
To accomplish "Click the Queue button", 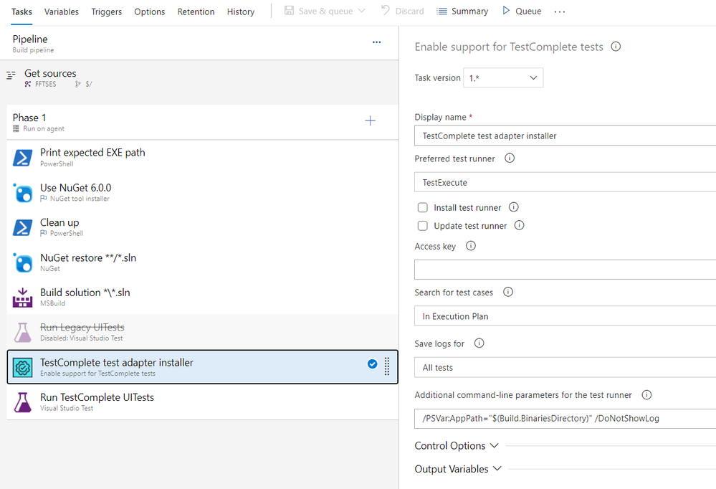I will [521, 11].
